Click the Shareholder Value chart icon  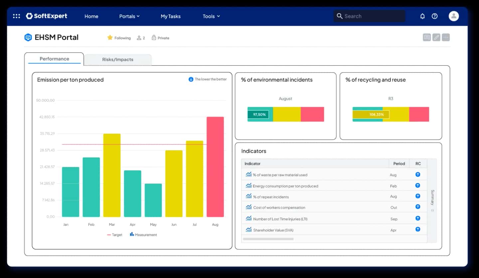tap(248, 230)
